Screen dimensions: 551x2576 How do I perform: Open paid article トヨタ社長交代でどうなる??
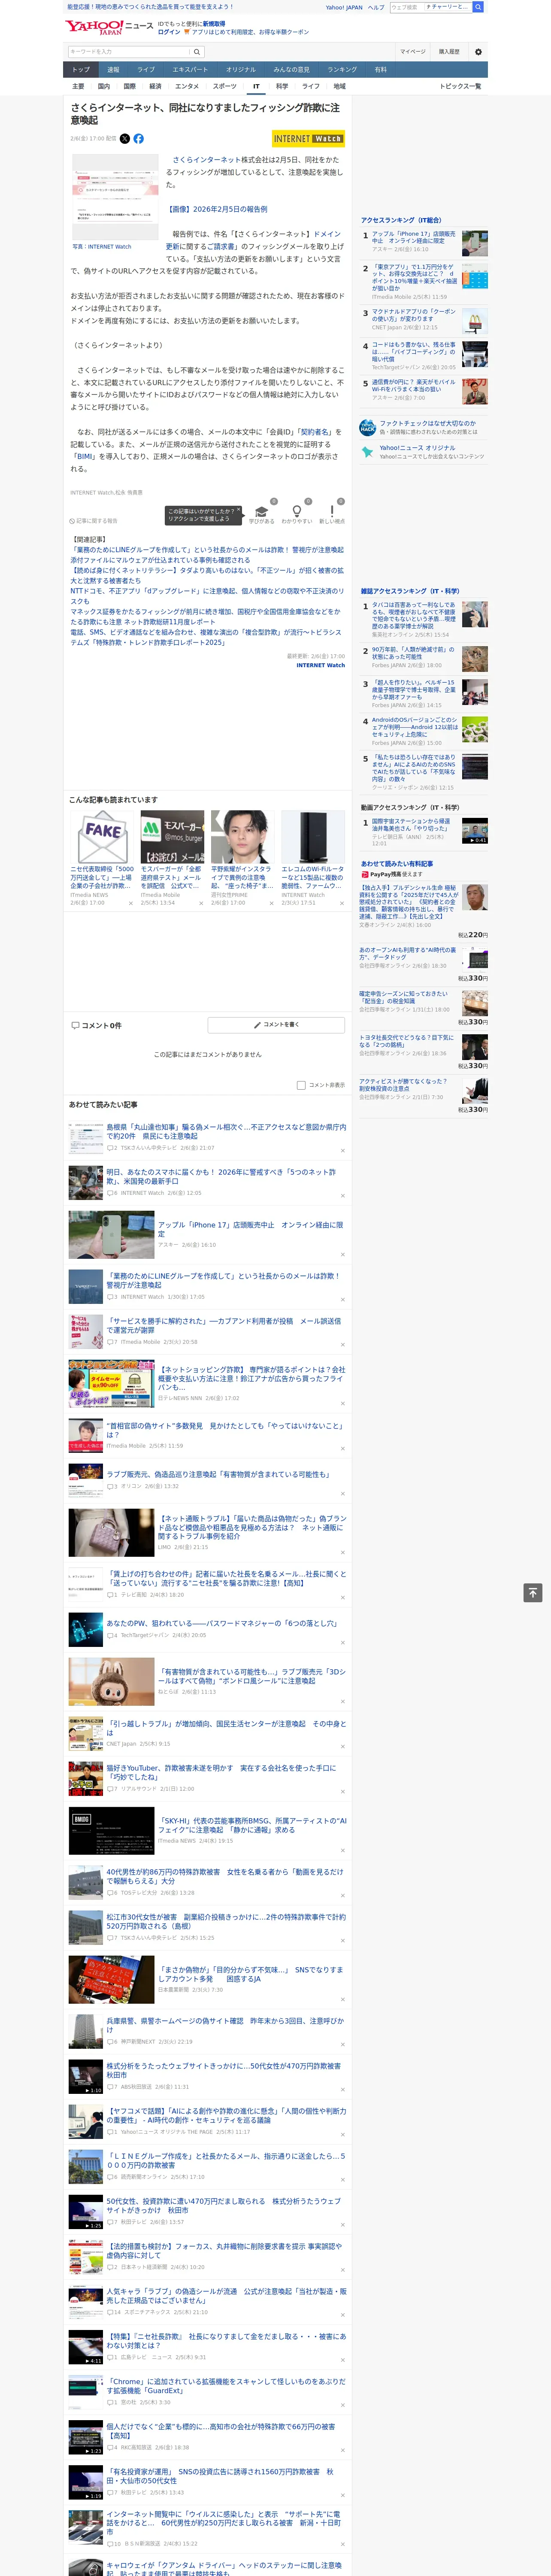point(406,1041)
